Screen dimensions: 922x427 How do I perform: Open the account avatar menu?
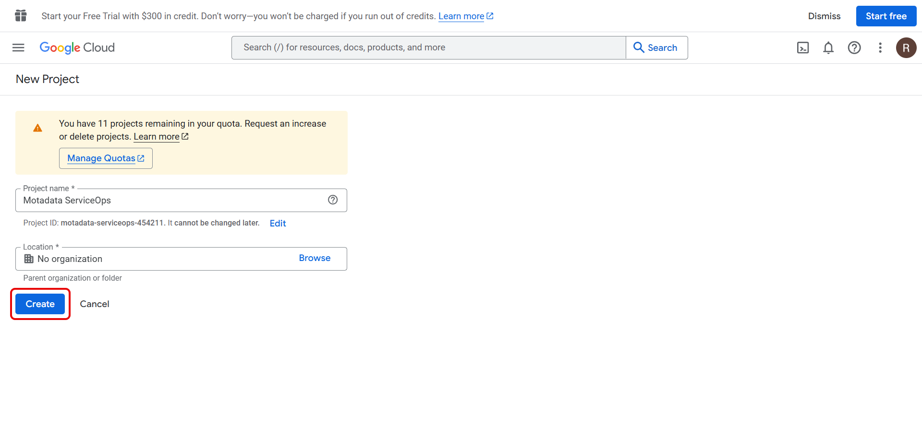pos(906,47)
